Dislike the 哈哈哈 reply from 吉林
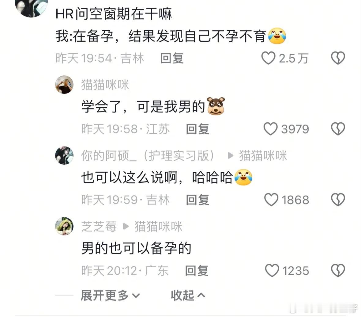Image resolution: width=361 pixels, height=317 pixels. 338,199
